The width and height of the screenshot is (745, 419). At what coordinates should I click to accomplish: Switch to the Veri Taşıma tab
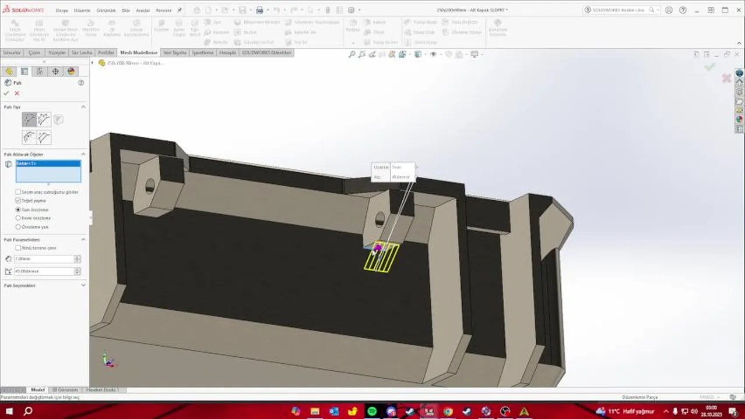[175, 53]
